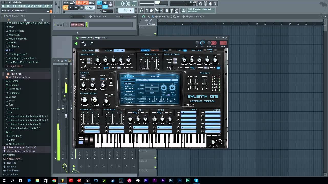Open the Windows Start menu
The height and width of the screenshot is (184, 328).
tap(4, 180)
